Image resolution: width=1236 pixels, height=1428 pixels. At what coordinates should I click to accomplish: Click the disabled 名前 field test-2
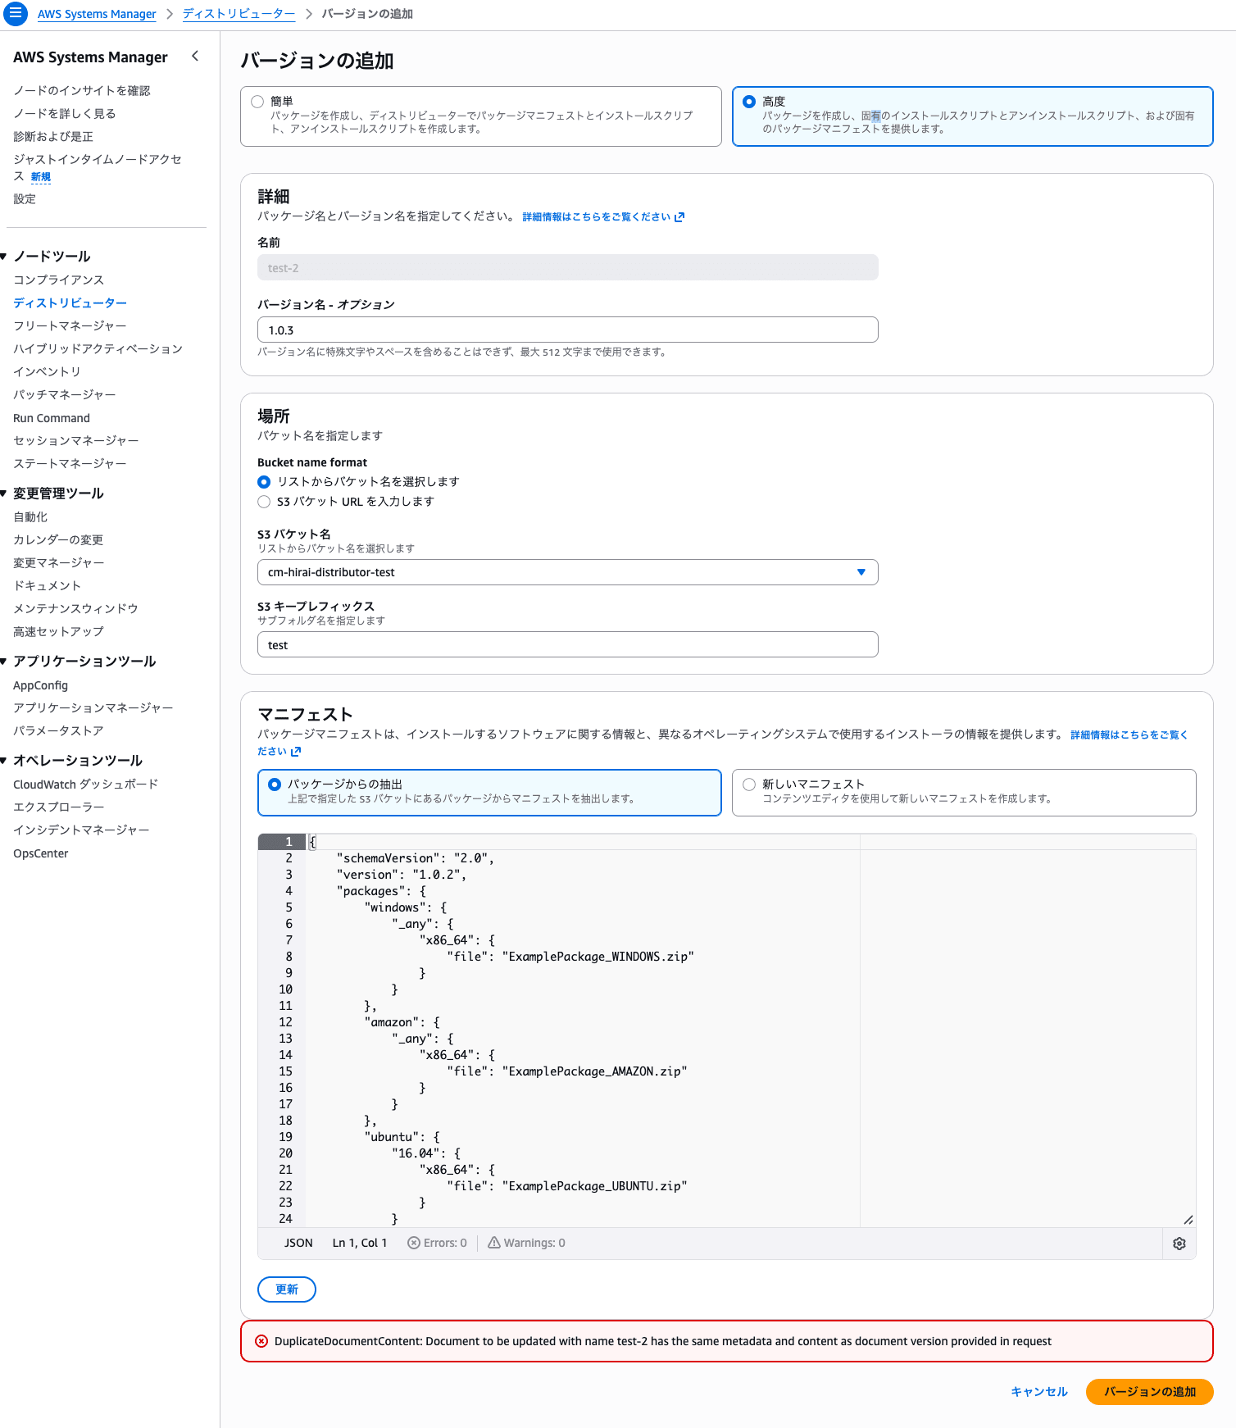567,267
